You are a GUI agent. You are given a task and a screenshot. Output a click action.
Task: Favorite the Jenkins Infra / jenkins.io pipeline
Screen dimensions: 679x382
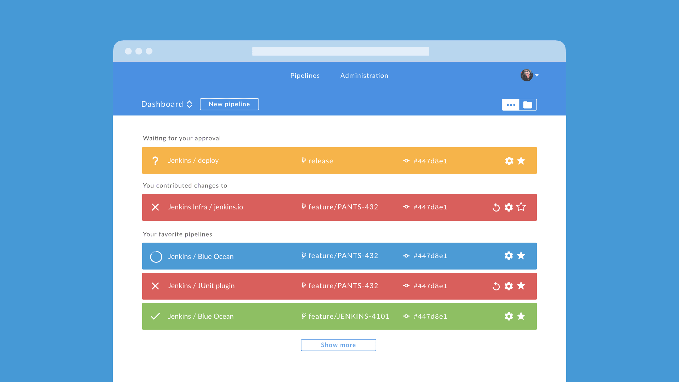(x=521, y=207)
